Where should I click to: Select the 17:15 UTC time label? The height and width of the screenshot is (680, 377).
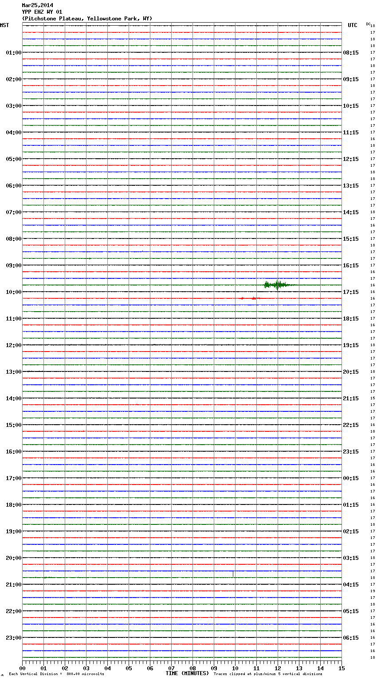coord(351,292)
